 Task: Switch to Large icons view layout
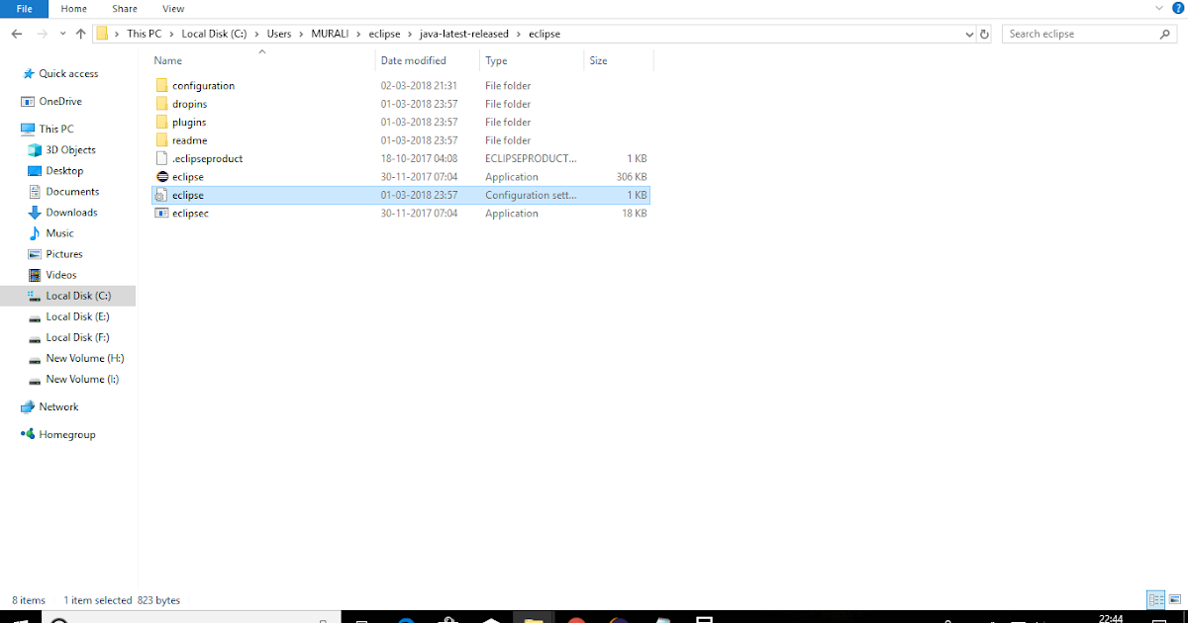click(1175, 599)
